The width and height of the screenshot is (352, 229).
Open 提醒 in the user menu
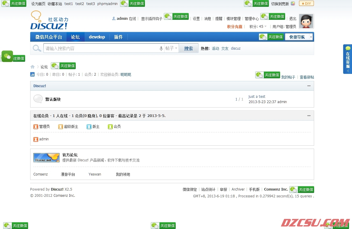click(x=219, y=19)
